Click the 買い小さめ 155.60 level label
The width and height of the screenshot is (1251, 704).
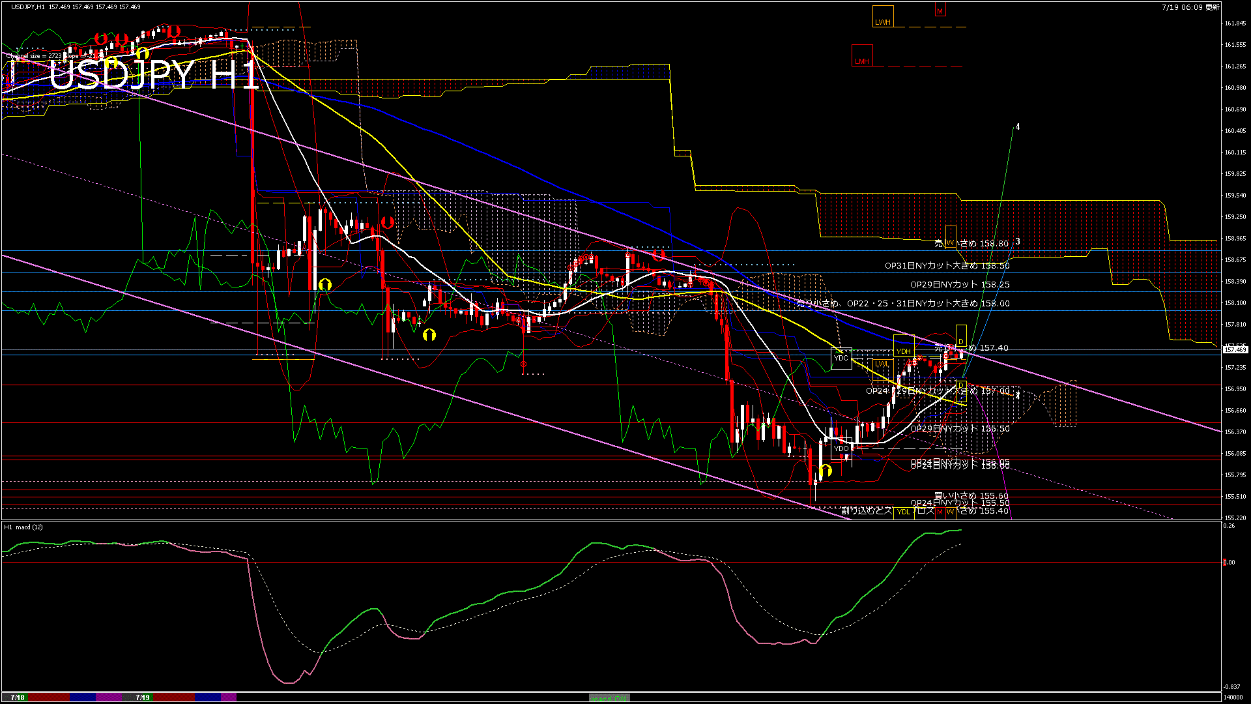(x=971, y=496)
